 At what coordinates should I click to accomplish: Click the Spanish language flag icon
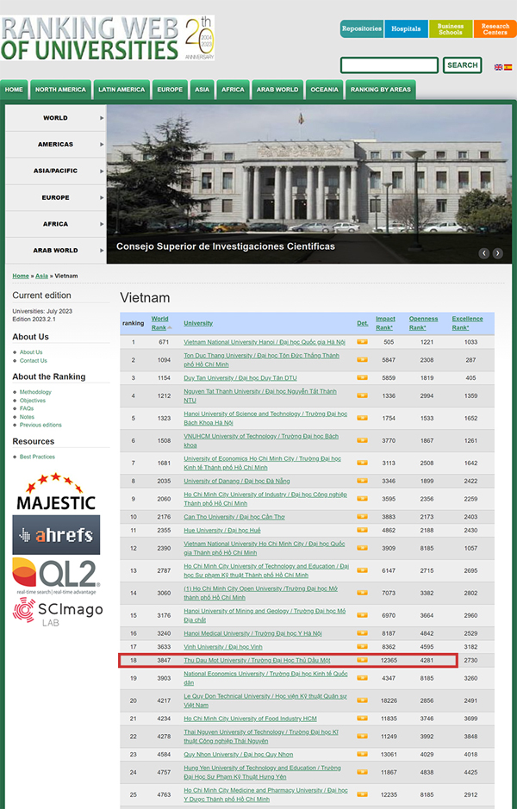(x=508, y=67)
